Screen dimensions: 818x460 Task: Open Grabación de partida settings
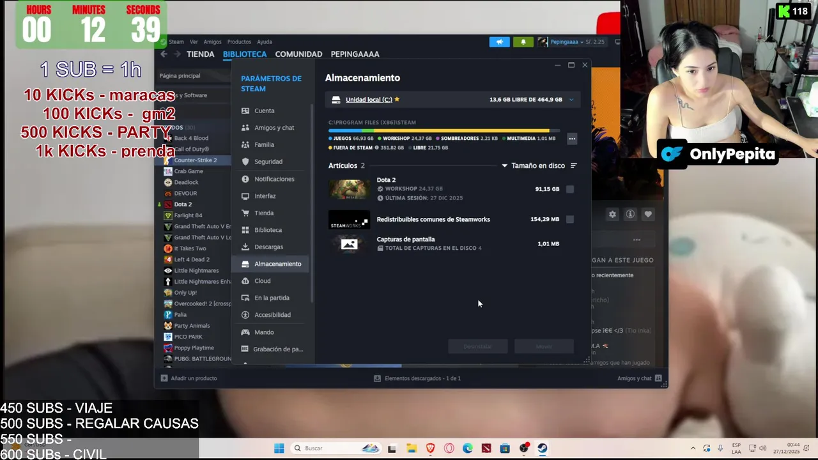pyautogui.click(x=272, y=349)
